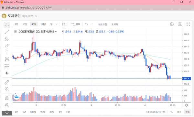Toggle the percent (%) scale
The width and height of the screenshot is (194, 117).
pos(171,112)
